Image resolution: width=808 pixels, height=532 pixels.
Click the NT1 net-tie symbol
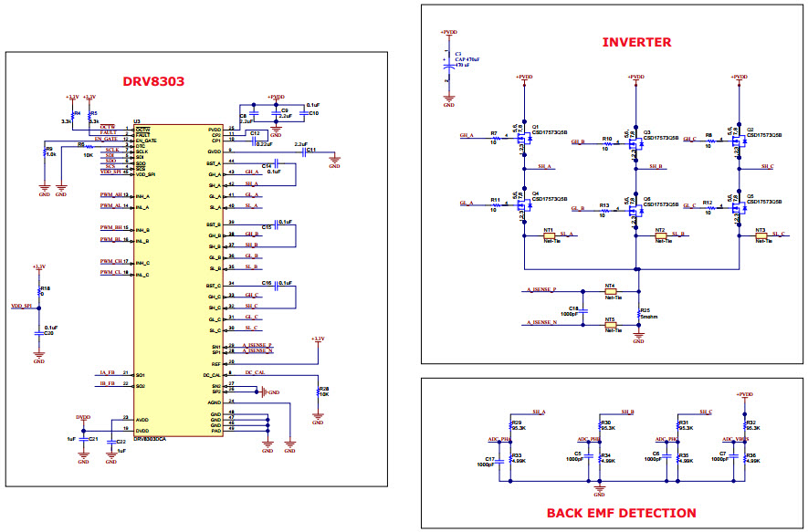(550, 235)
